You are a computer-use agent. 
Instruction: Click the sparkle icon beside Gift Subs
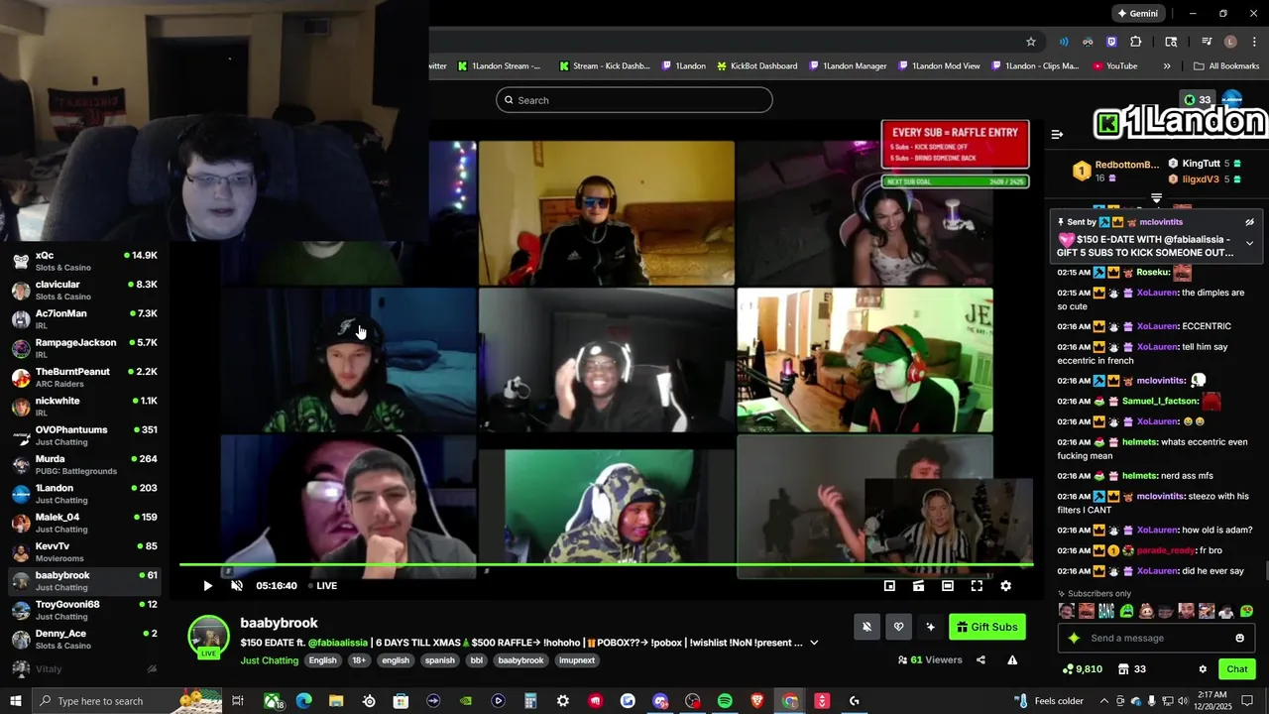[930, 627]
